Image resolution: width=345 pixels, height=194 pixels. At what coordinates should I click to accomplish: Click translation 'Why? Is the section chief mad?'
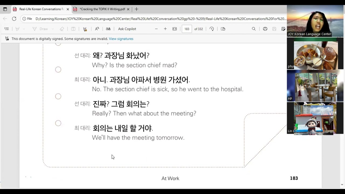coord(134,65)
